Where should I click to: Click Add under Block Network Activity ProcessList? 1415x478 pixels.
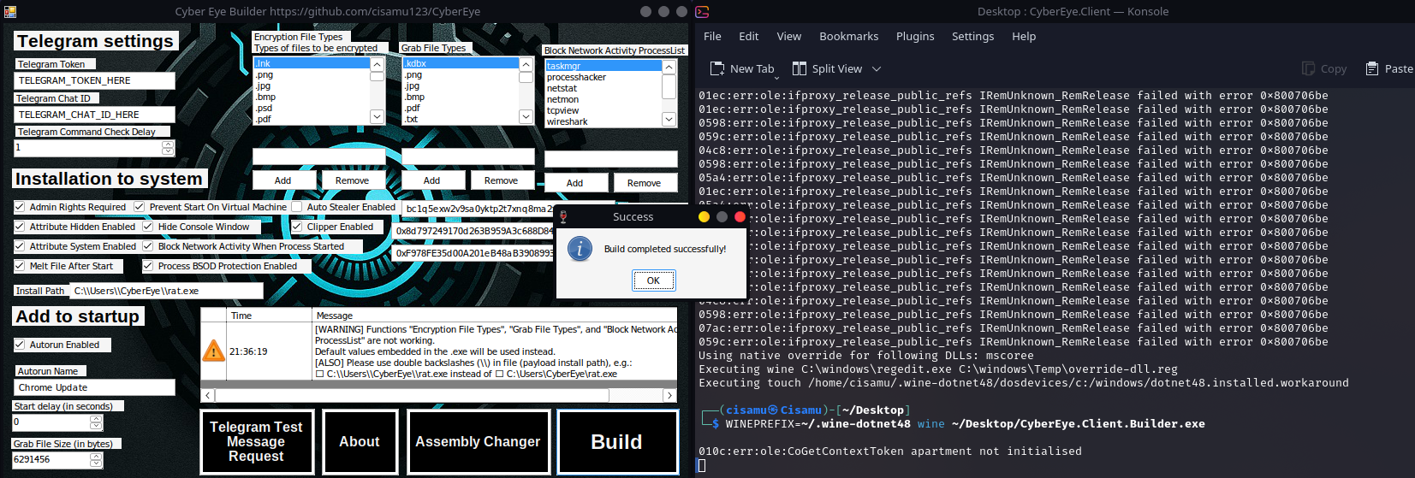[575, 183]
